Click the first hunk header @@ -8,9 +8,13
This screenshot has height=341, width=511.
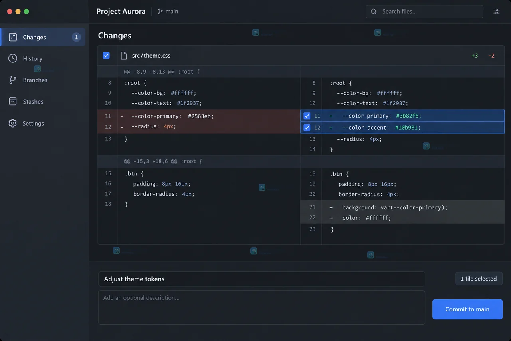click(162, 72)
